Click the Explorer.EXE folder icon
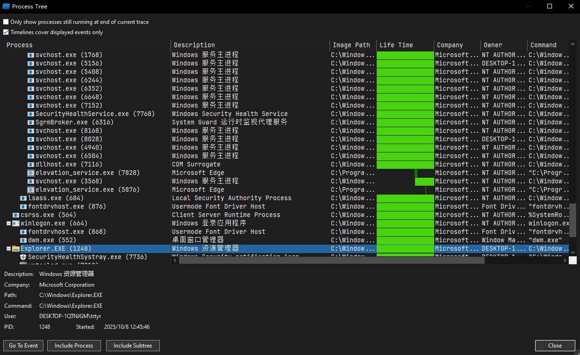This screenshot has height=355, width=580. point(16,249)
